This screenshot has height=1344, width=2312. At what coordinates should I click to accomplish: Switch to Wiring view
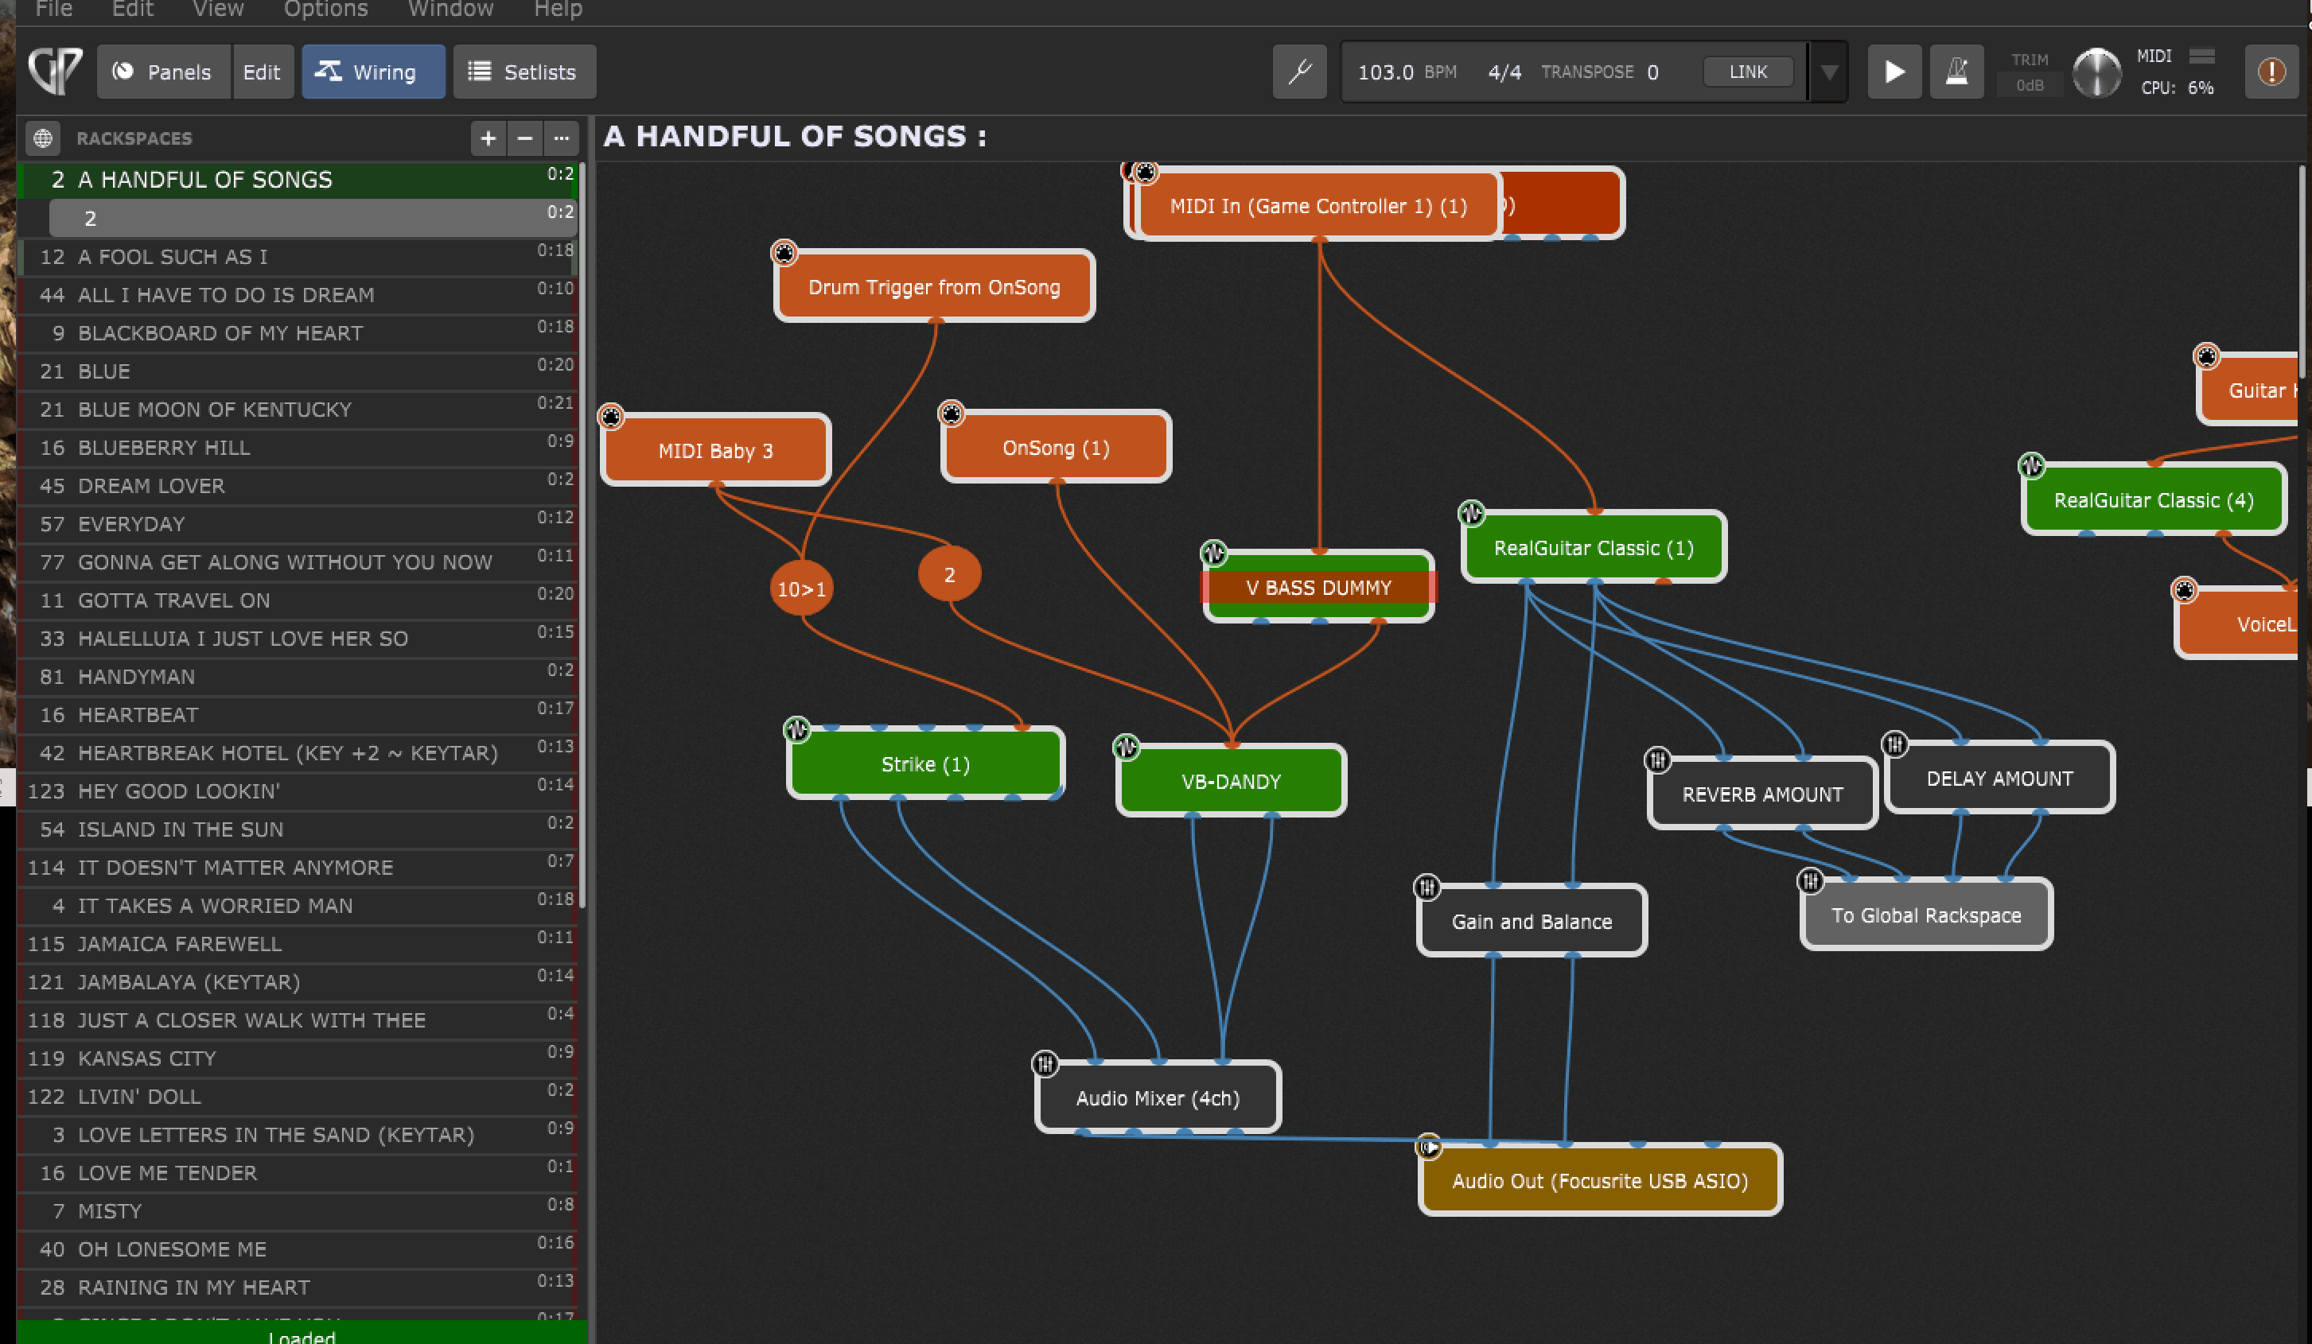373,72
